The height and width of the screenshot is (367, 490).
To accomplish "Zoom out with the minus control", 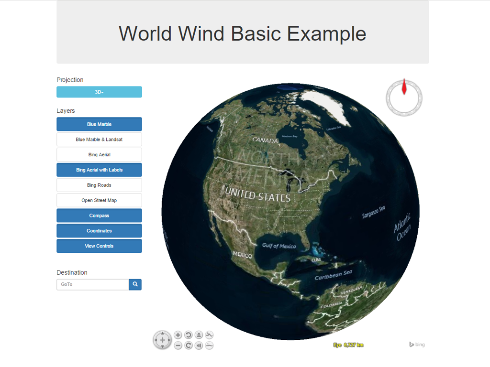I will [x=178, y=345].
